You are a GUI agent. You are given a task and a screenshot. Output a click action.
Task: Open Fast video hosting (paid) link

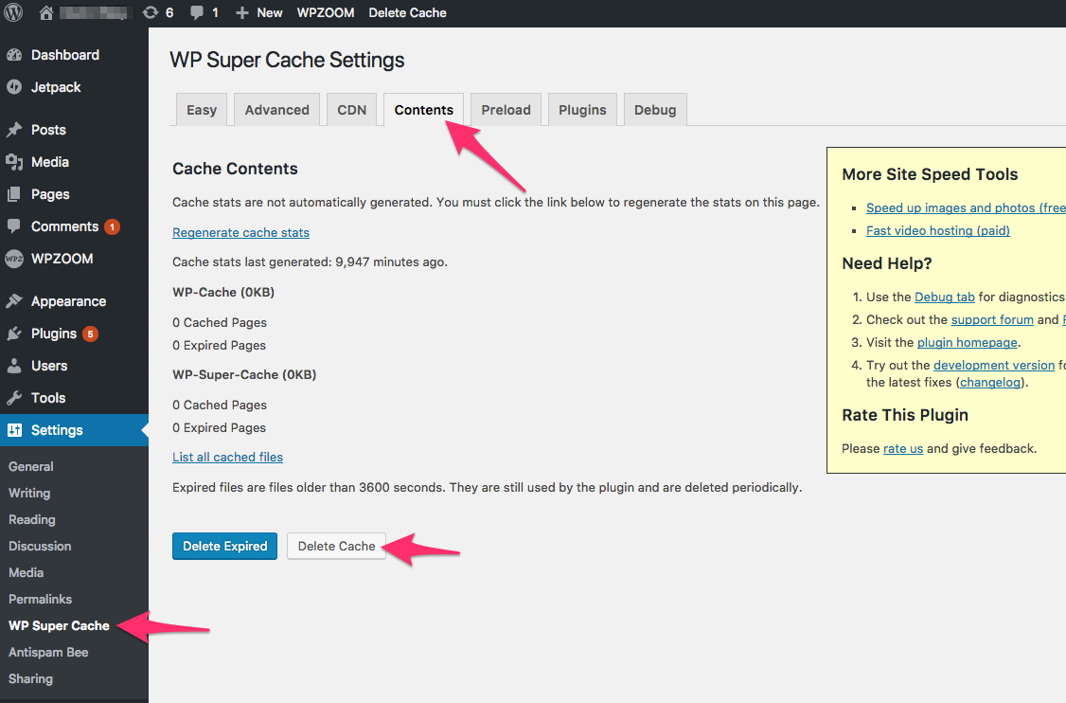coord(938,231)
